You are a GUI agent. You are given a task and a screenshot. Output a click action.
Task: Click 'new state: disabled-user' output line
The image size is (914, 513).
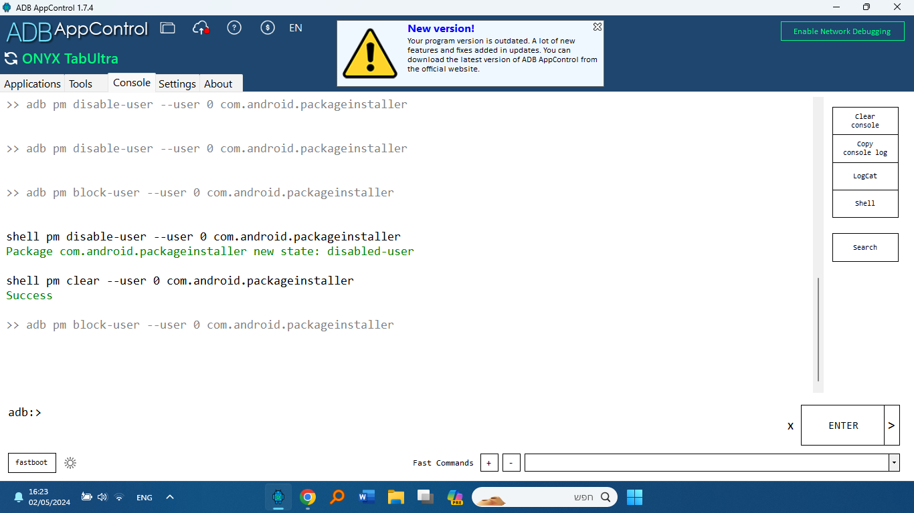click(x=210, y=251)
